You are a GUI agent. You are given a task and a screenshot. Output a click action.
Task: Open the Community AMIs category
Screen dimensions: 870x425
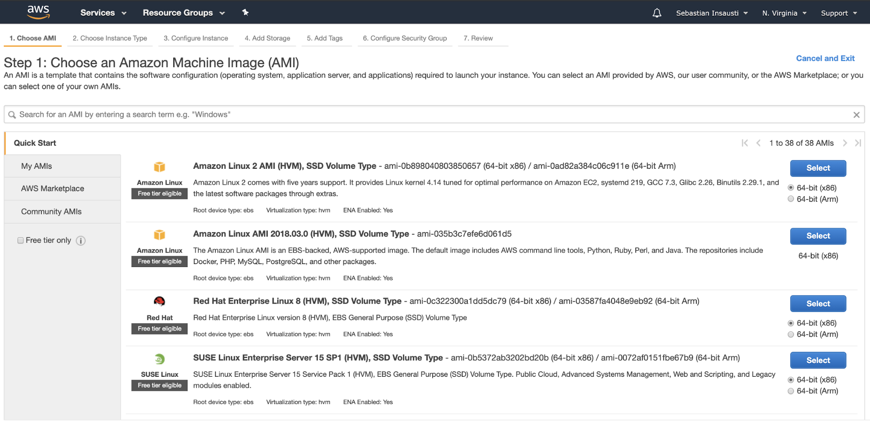point(63,212)
